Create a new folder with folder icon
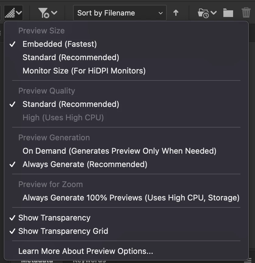 click(x=228, y=13)
